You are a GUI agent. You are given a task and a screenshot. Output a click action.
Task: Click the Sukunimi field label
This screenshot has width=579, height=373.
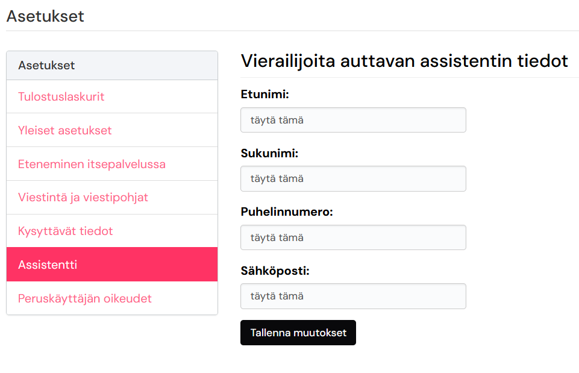point(269,153)
